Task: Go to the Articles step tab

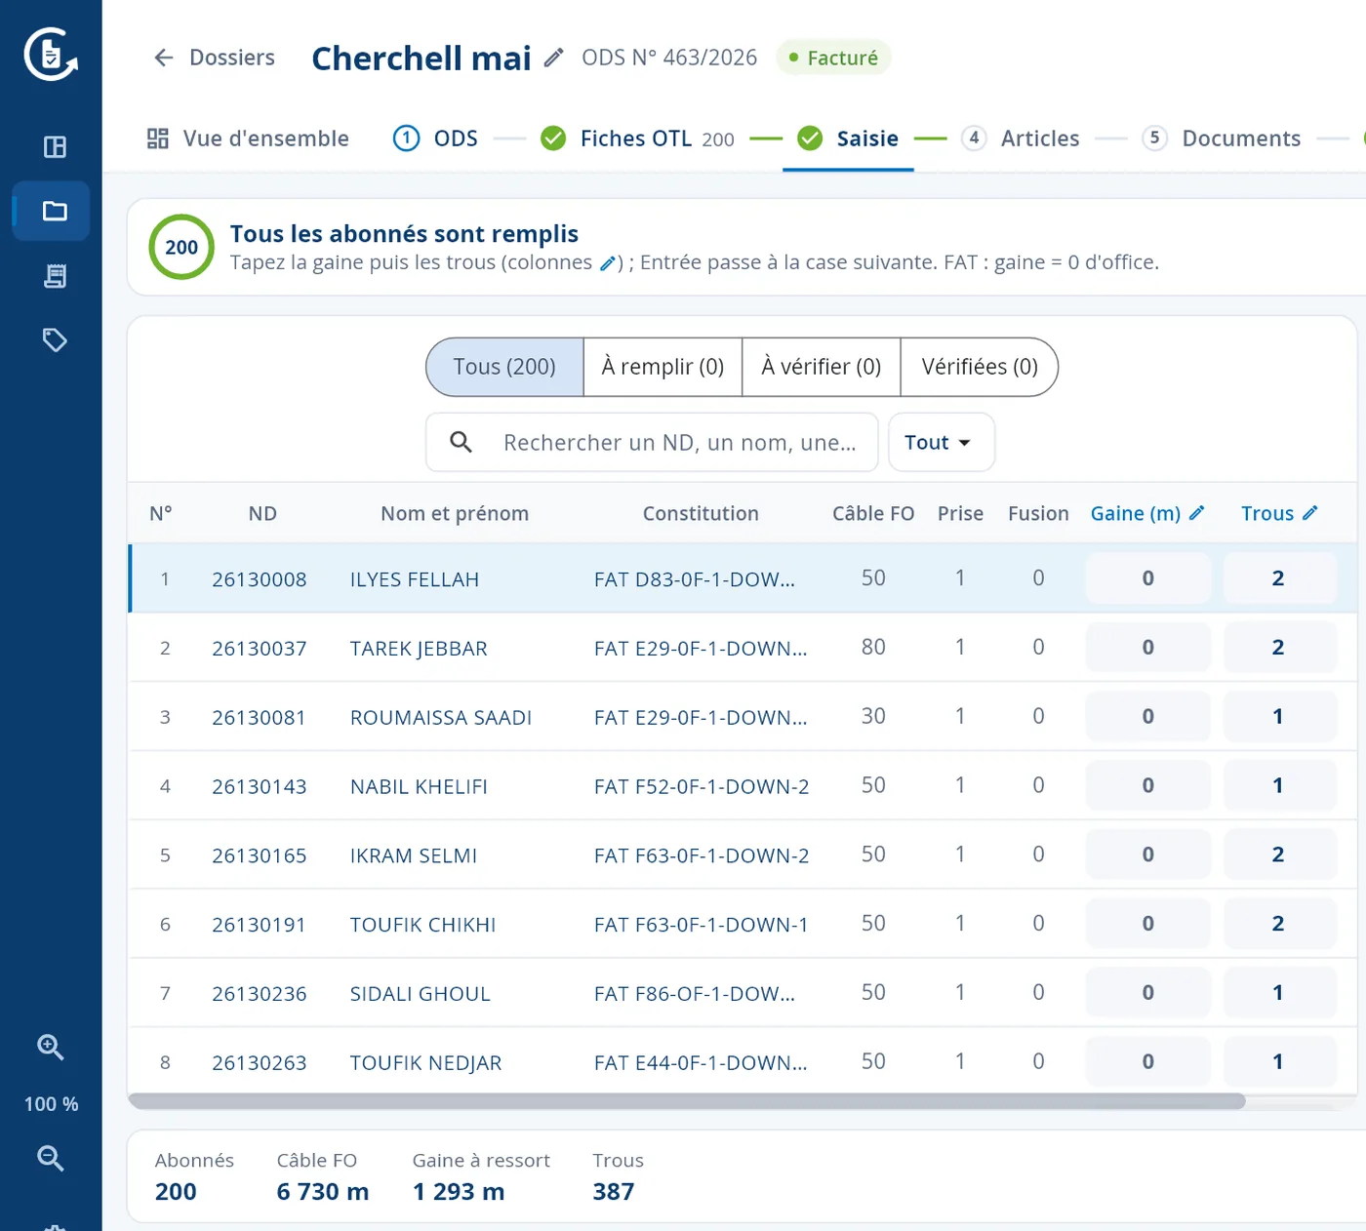Action: [x=1021, y=139]
